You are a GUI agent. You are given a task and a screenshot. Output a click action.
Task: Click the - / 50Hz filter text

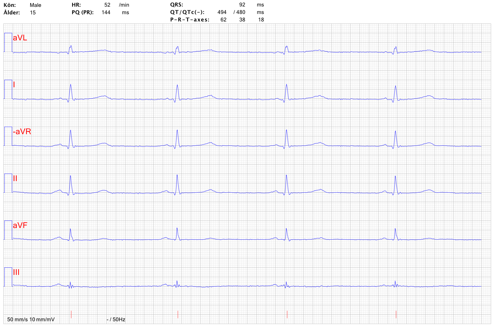pos(116,319)
